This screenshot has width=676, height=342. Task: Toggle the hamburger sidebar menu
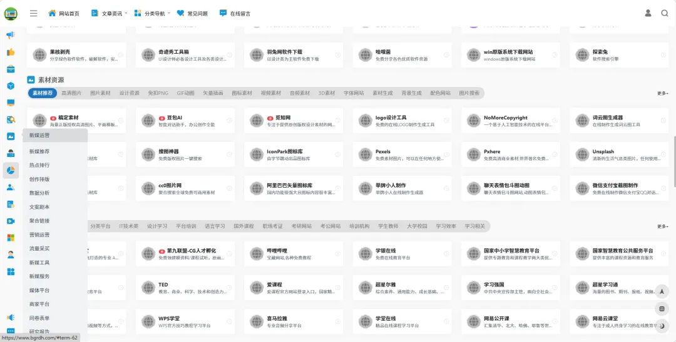pyautogui.click(x=33, y=13)
